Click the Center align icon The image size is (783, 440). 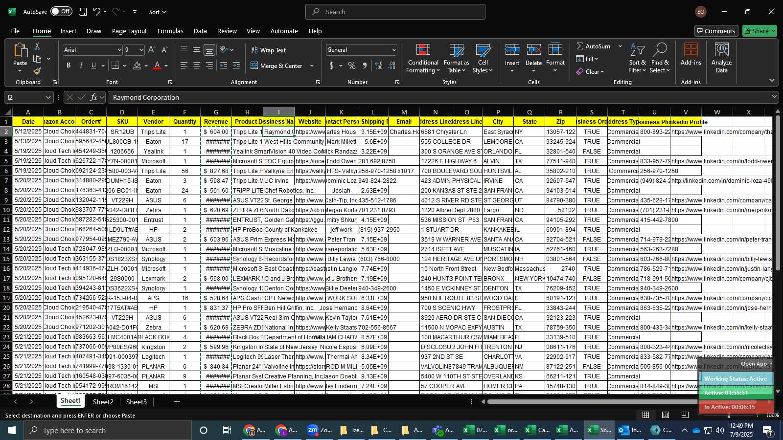coord(197,66)
